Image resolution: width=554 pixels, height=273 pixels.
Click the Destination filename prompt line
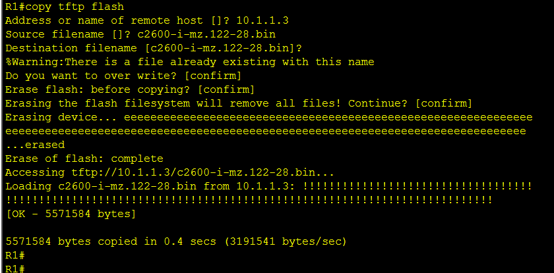pyautogui.click(x=154, y=48)
